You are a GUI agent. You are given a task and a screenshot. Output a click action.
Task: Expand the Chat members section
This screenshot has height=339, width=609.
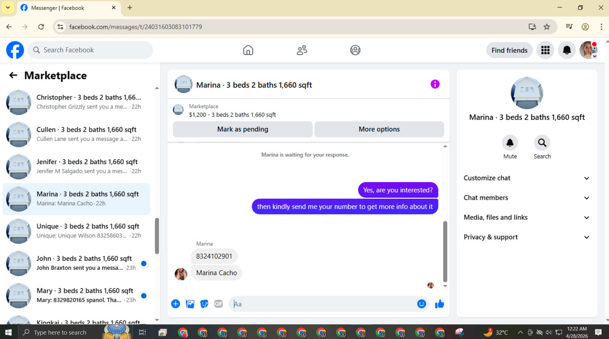click(527, 198)
